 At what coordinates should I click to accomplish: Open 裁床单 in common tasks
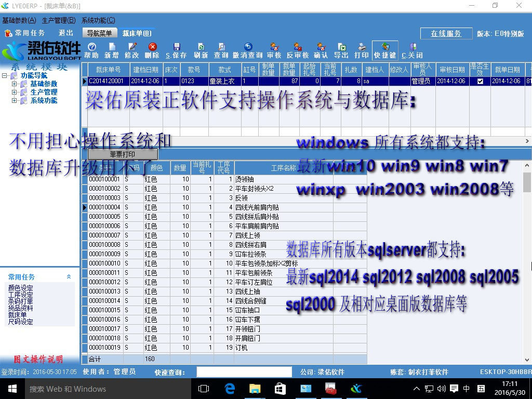(17, 315)
